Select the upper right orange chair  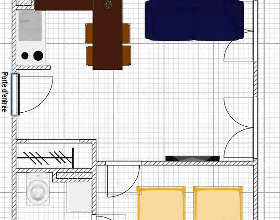click(x=126, y=33)
